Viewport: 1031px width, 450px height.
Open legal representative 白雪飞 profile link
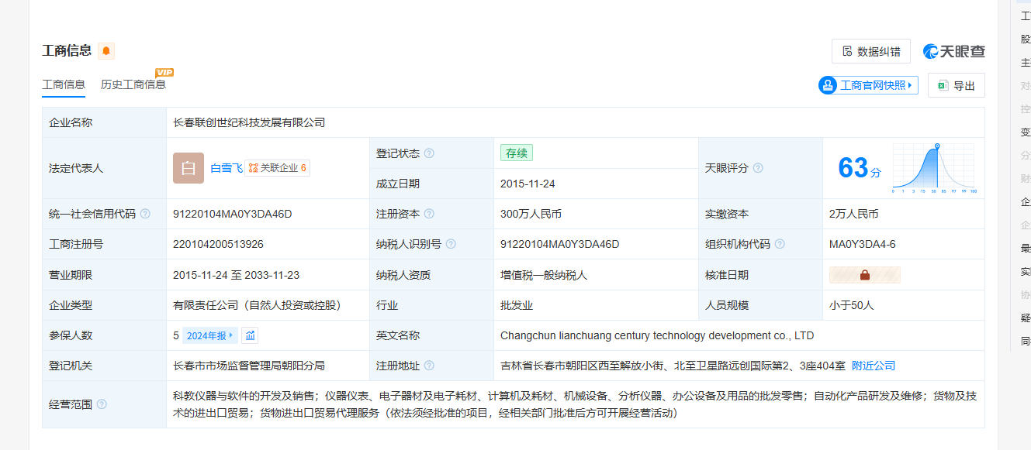click(x=227, y=168)
